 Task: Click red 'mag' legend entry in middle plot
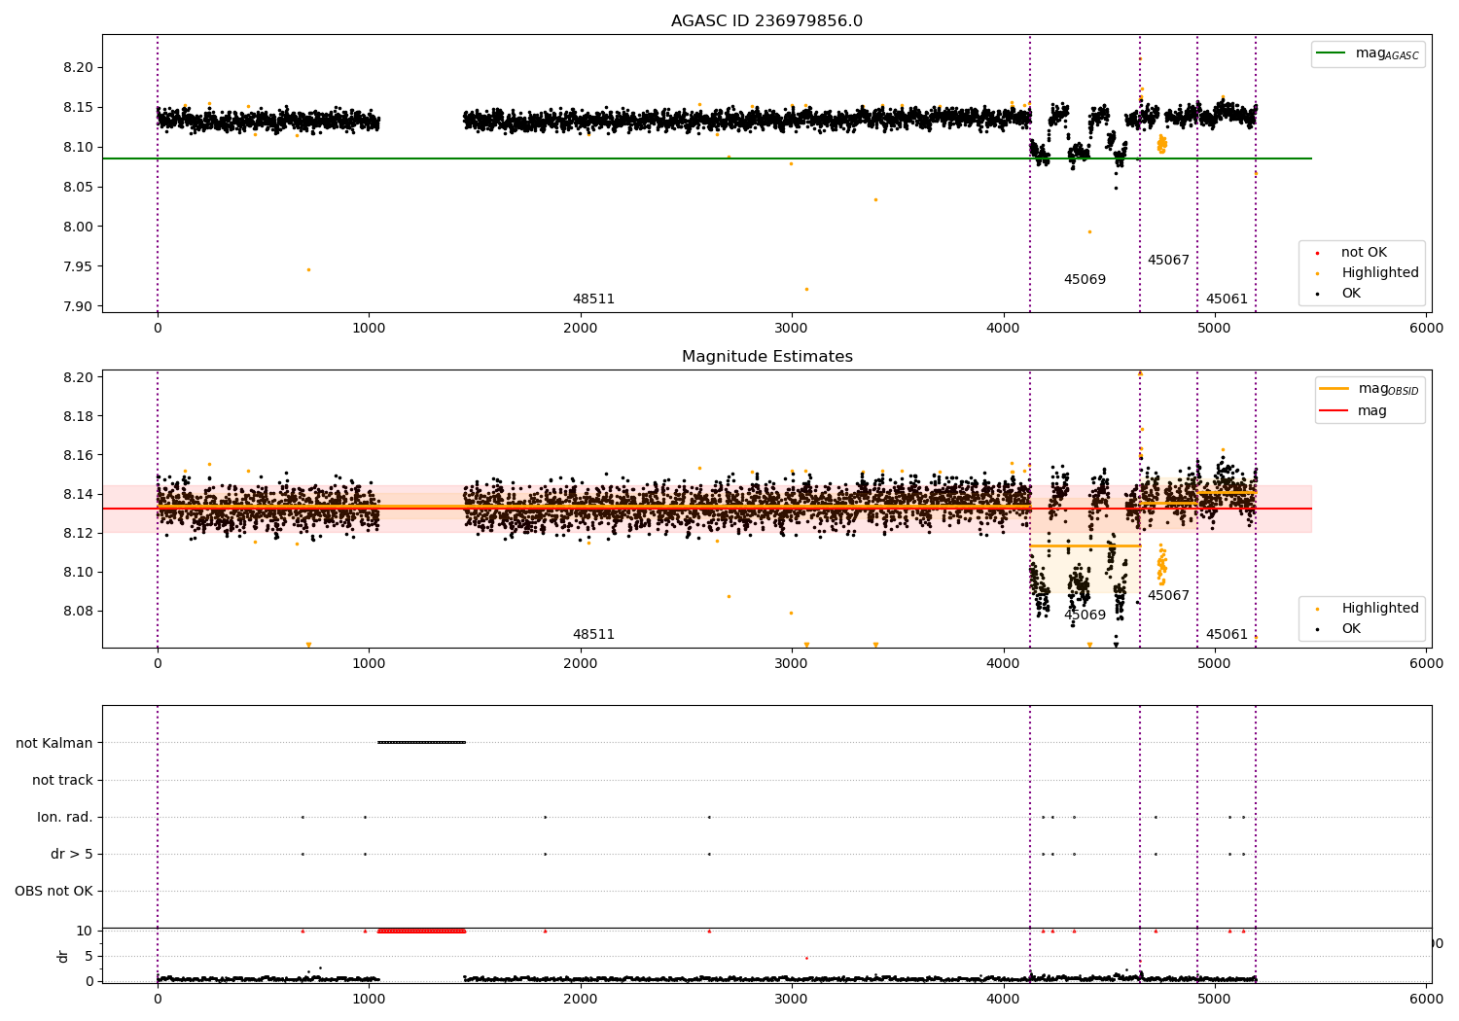click(x=1371, y=411)
